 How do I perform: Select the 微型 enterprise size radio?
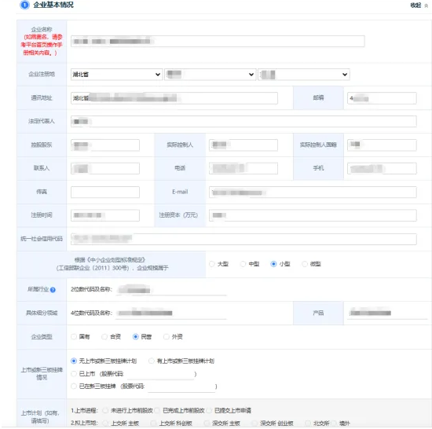point(305,264)
